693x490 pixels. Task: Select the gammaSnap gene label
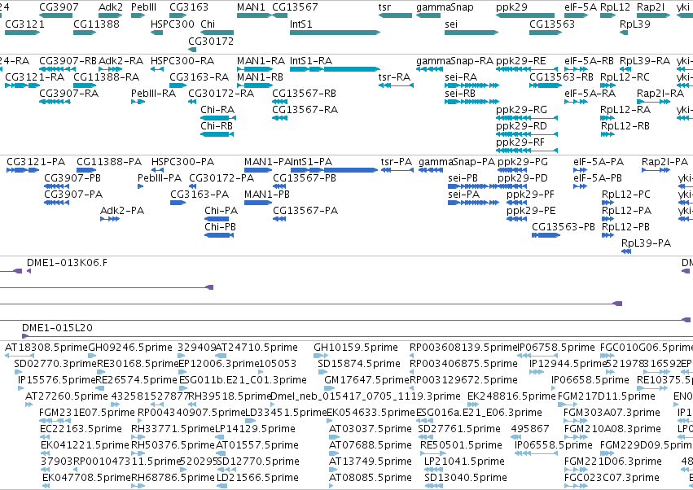click(x=445, y=7)
